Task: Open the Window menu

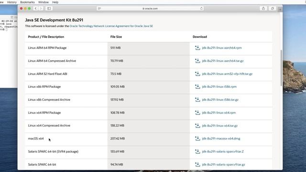Action: pyautogui.click(x=44, y=2)
